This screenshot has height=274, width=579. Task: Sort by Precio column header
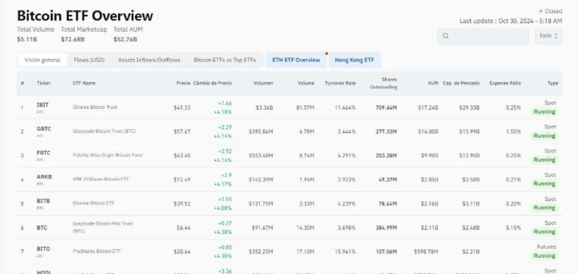183,84
